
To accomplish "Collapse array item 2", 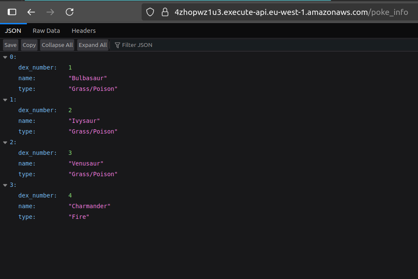I will 5,142.
